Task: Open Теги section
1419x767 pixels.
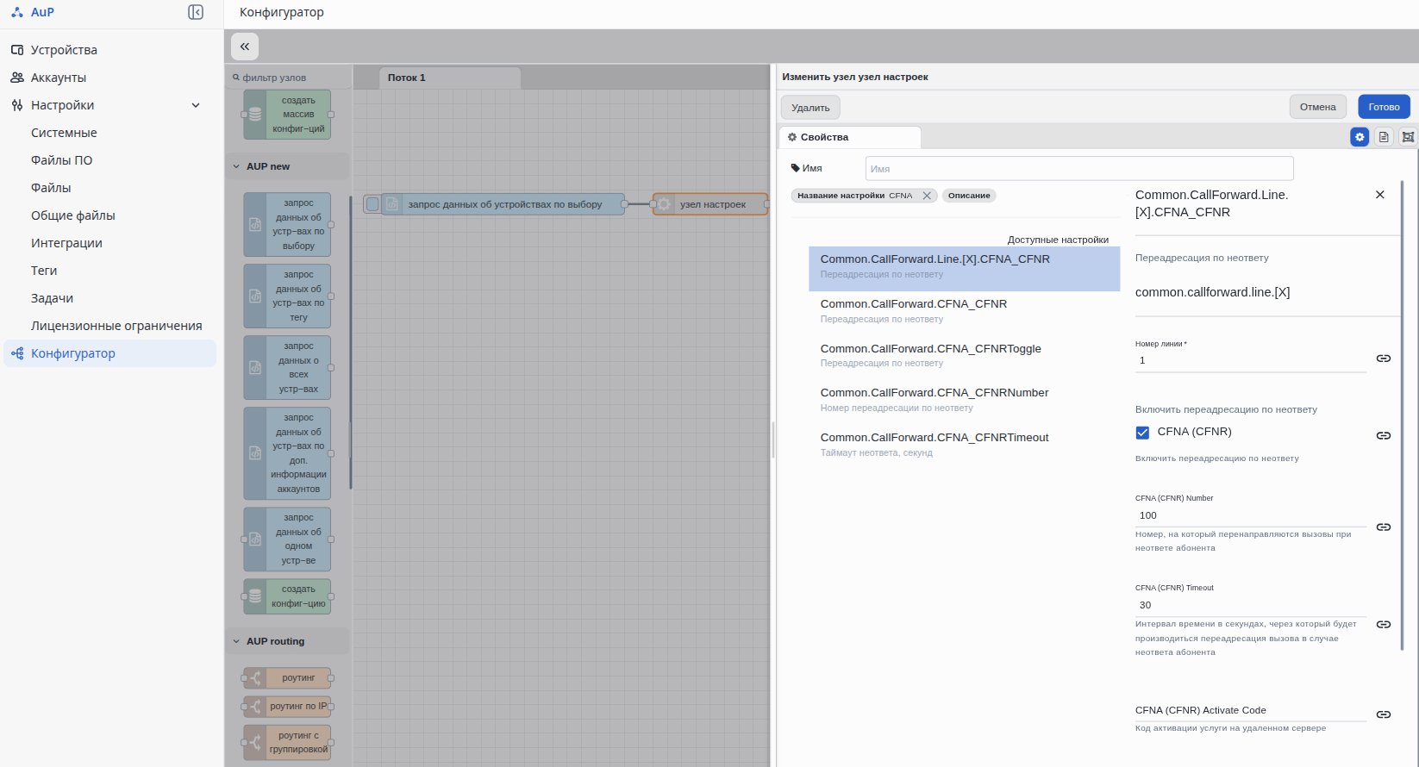Action: 44,271
